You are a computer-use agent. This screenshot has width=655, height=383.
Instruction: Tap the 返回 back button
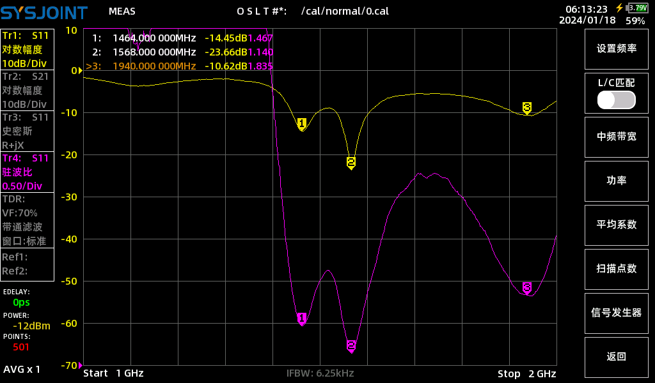pyautogui.click(x=616, y=357)
